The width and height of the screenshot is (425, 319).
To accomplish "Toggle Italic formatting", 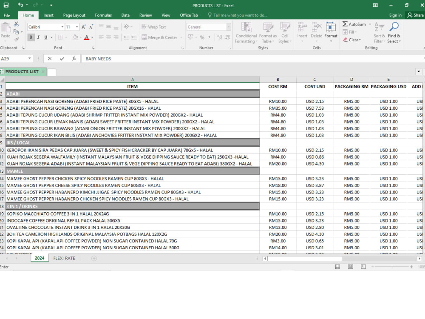I will point(38,37).
